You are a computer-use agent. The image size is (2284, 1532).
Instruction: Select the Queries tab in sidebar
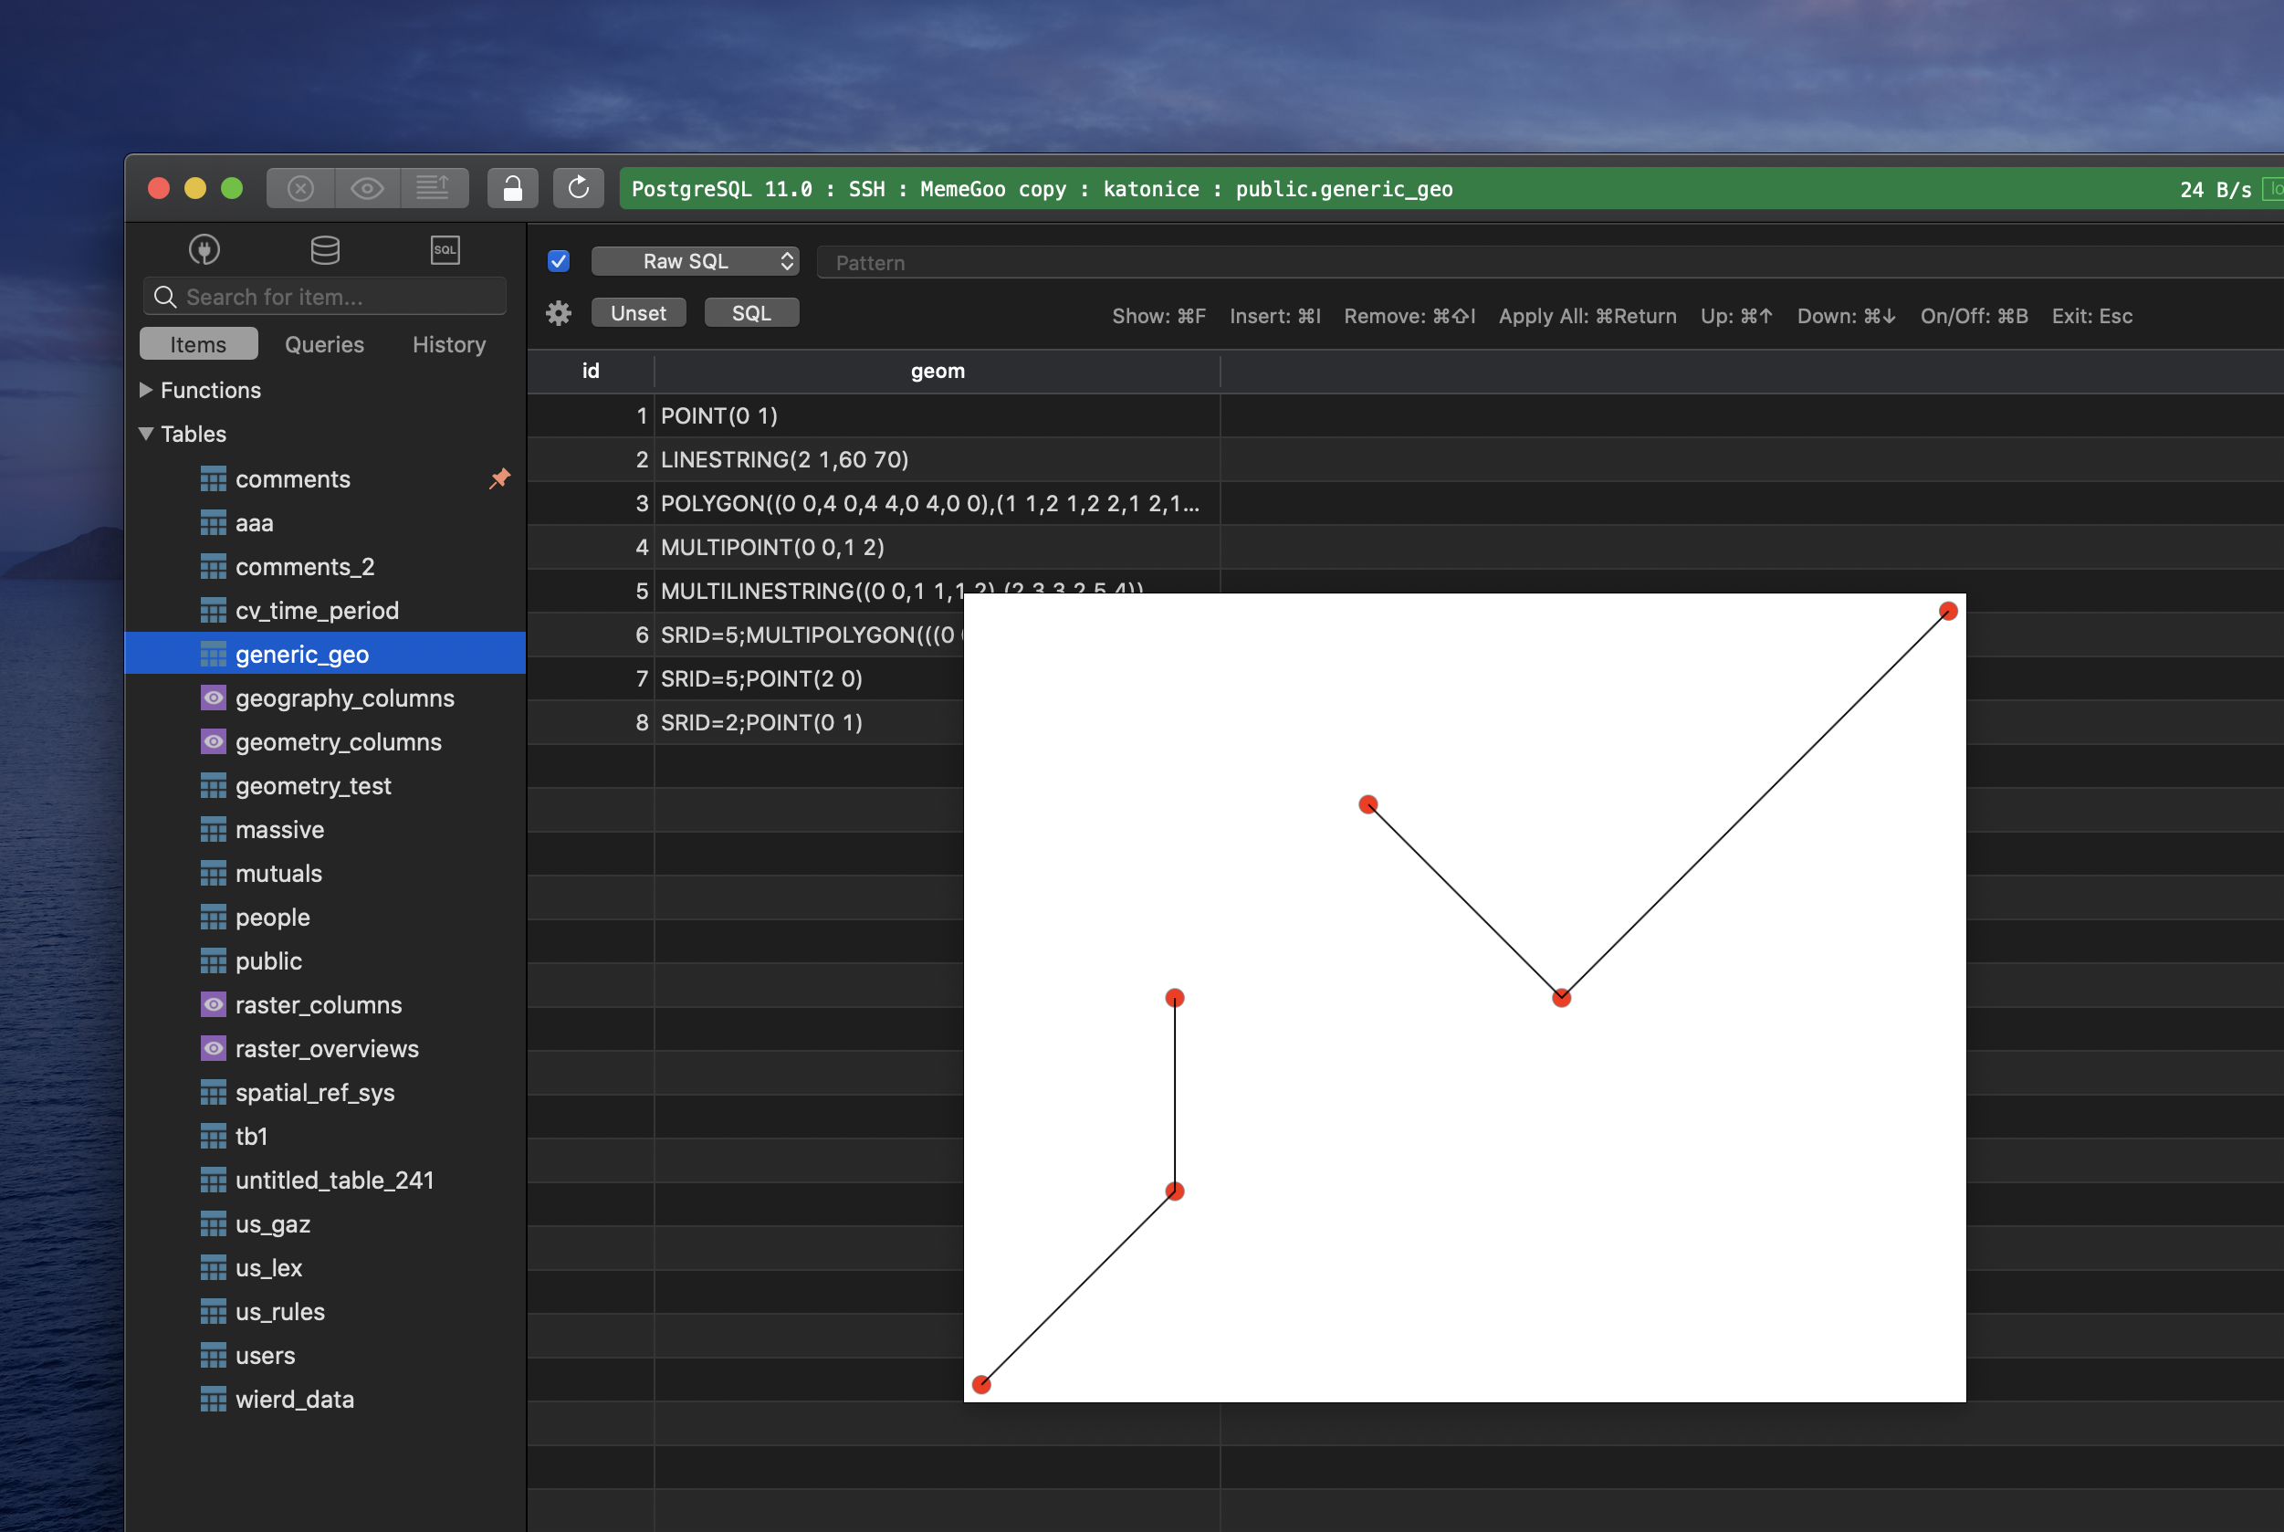(325, 343)
